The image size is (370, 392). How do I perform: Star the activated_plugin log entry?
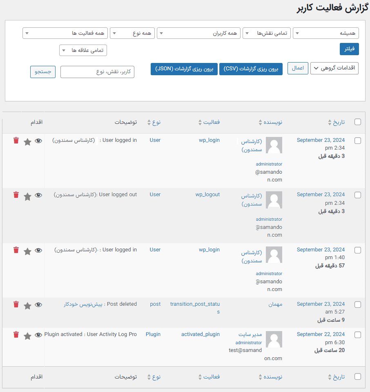(x=27, y=336)
